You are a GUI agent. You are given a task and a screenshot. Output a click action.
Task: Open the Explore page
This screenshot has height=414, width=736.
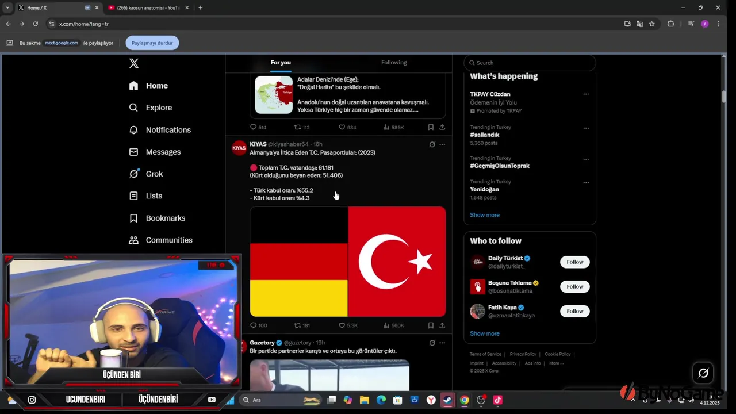[x=150, y=108]
